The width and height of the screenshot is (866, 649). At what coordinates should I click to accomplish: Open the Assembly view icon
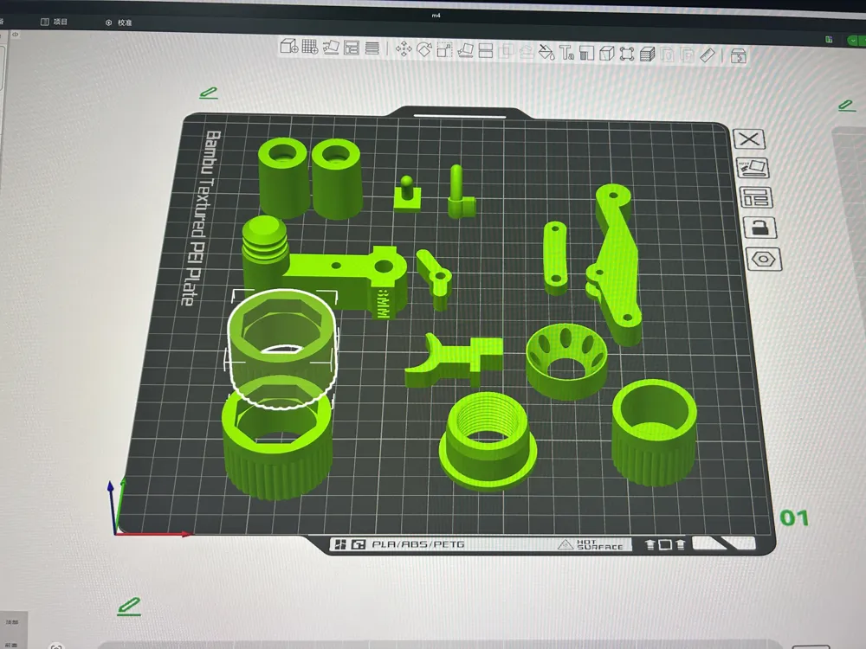739,55
